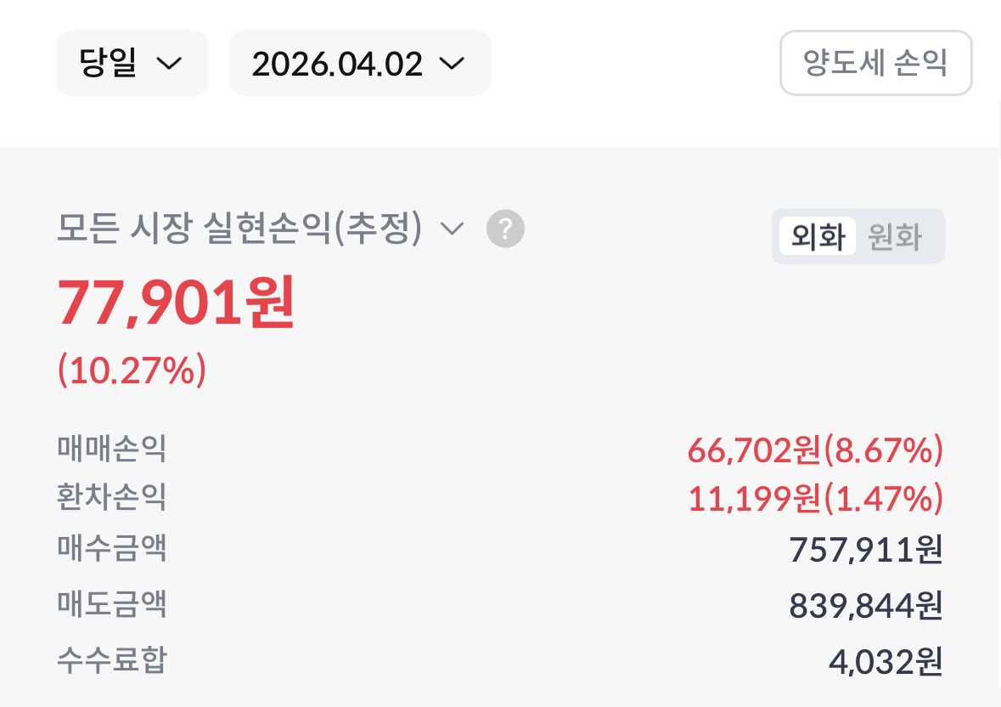Expand the chevron after 모든 시장 실현손익(추정)
Viewport: 1001px width, 707px height.
453,229
